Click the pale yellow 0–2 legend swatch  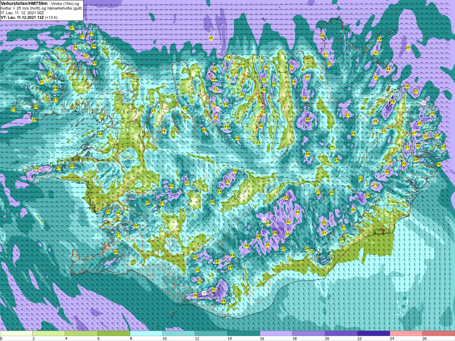[x=16, y=334]
